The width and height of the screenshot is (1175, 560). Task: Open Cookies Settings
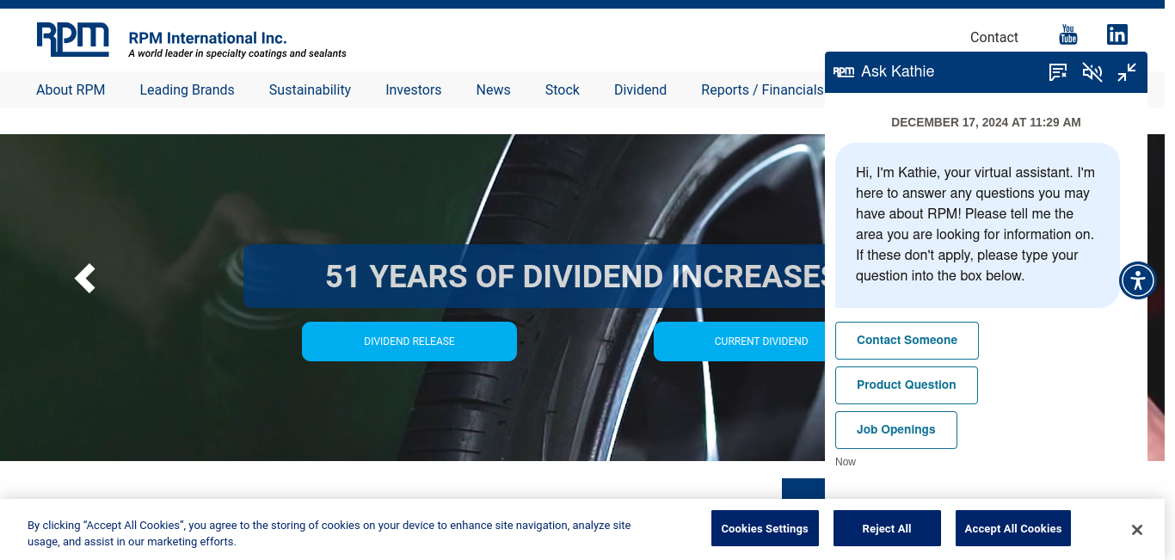765,528
